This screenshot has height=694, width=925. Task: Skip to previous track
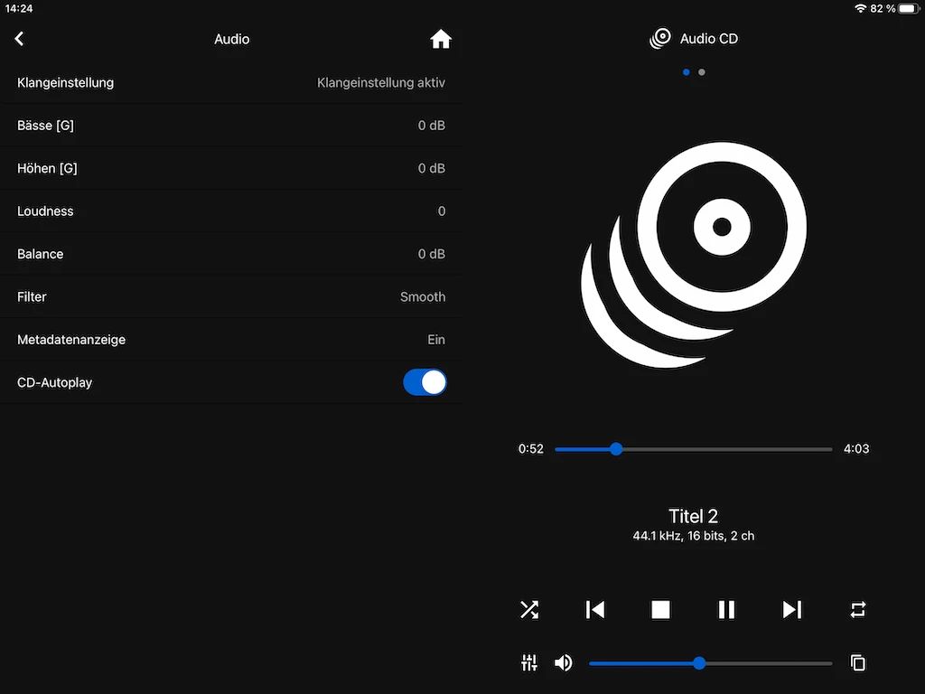pos(595,610)
